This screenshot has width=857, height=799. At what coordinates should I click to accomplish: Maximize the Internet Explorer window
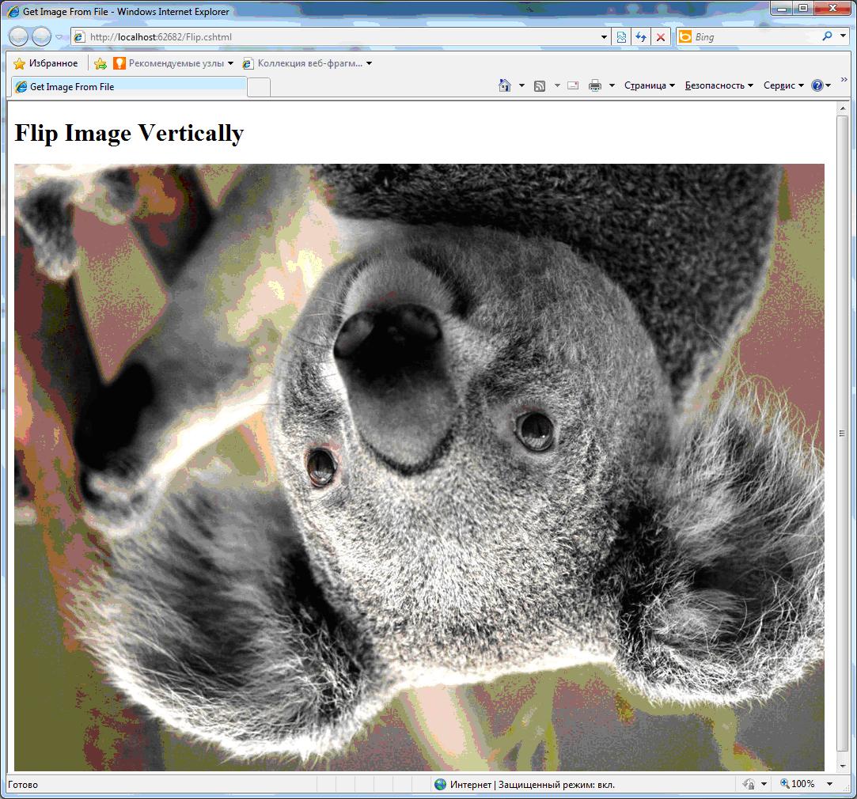click(803, 8)
